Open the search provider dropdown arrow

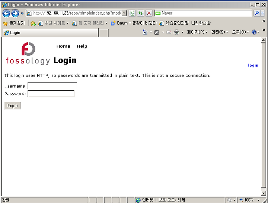pyautogui.click(x=262, y=13)
